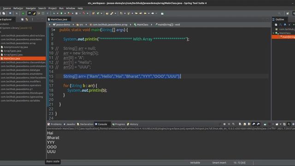
Task: Click com.techhub.javasedemo.array in breadcrumb
Action: coord(109,24)
